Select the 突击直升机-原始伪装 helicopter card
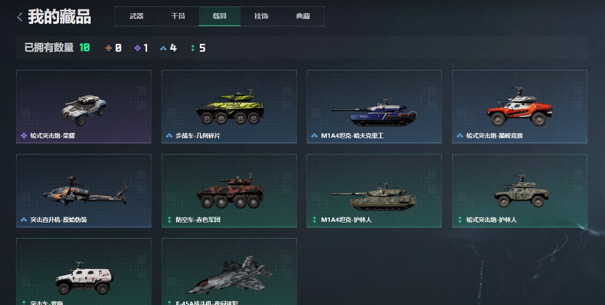 (84, 191)
